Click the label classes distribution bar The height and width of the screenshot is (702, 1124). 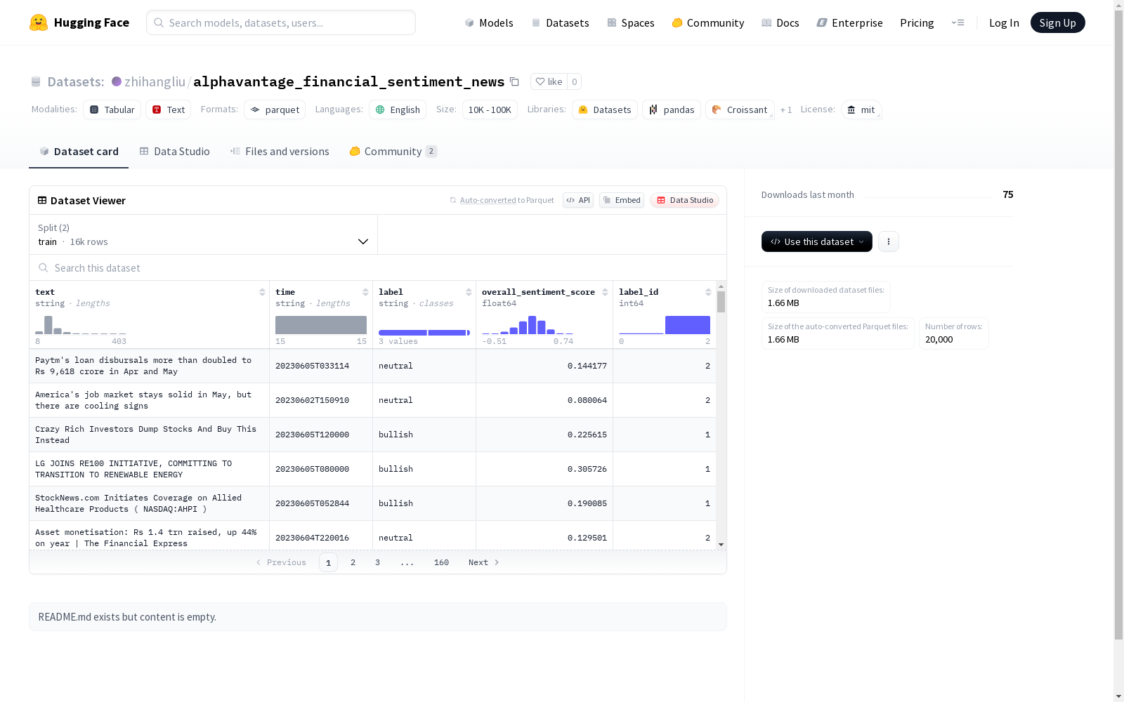click(x=424, y=333)
